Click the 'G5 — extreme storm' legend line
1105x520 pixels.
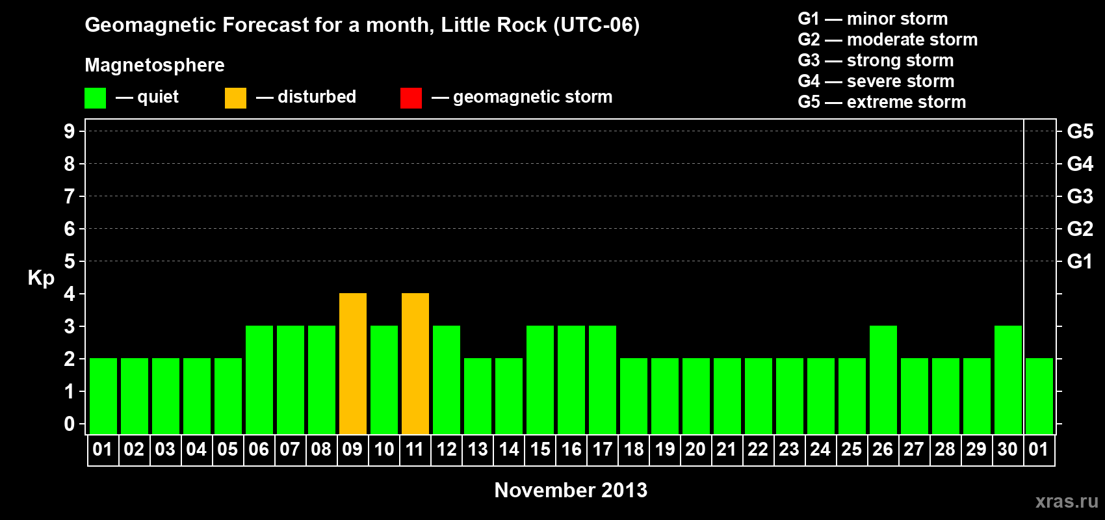[x=882, y=102]
